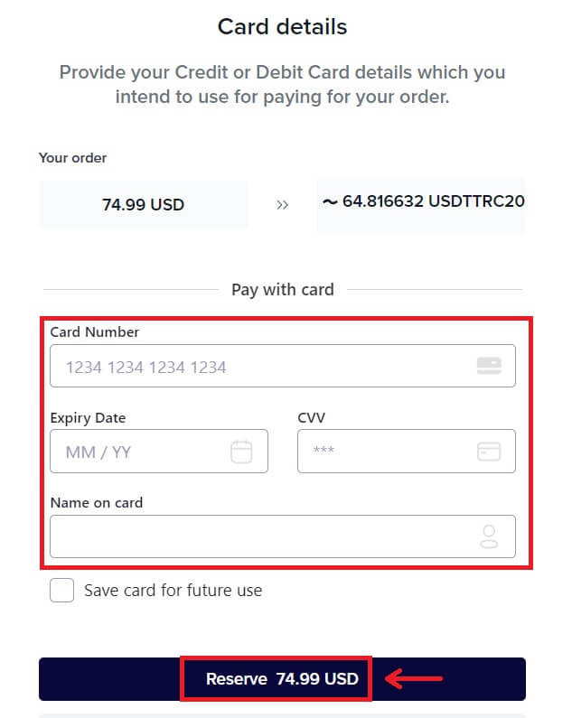Click the person icon in Name on card field
This screenshot has width=572, height=718.
tap(489, 537)
